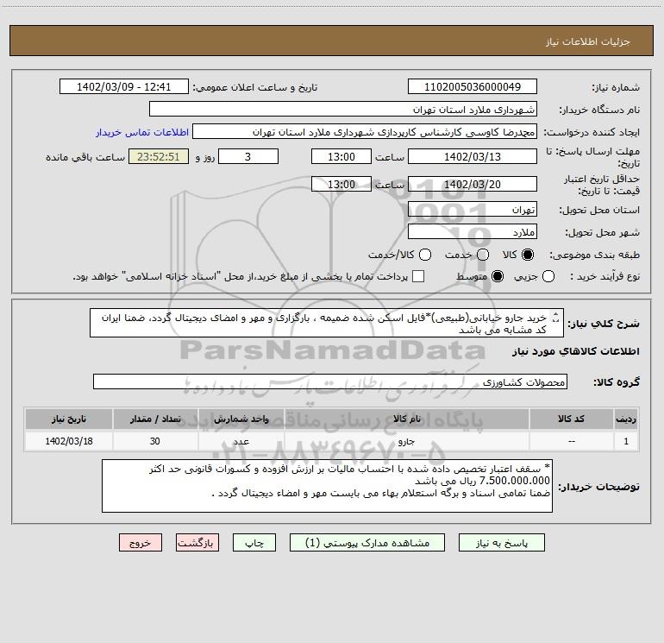Click the خروج exit button

pyautogui.click(x=141, y=543)
